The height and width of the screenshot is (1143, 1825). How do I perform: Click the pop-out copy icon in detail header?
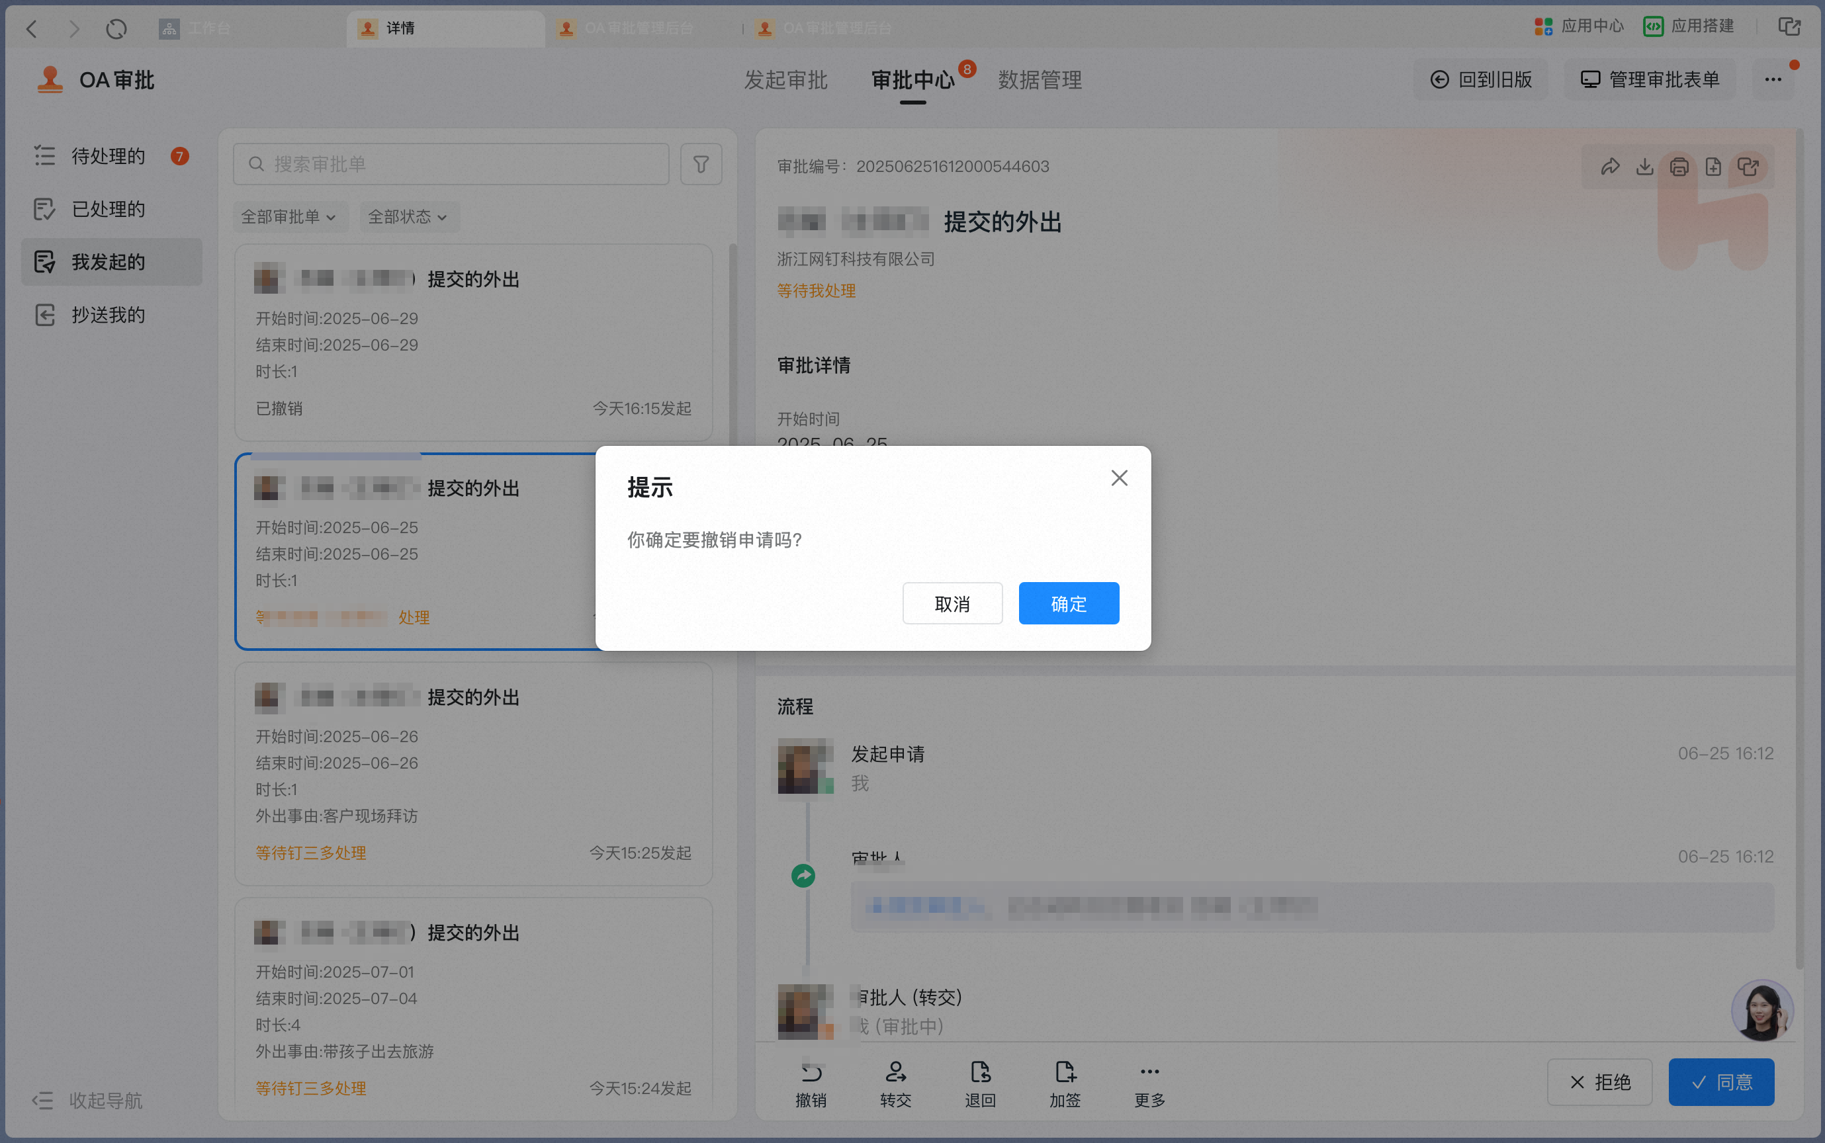1748,166
